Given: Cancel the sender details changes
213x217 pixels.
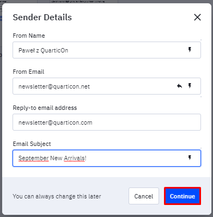Looking at the screenshot, I should point(144,196).
